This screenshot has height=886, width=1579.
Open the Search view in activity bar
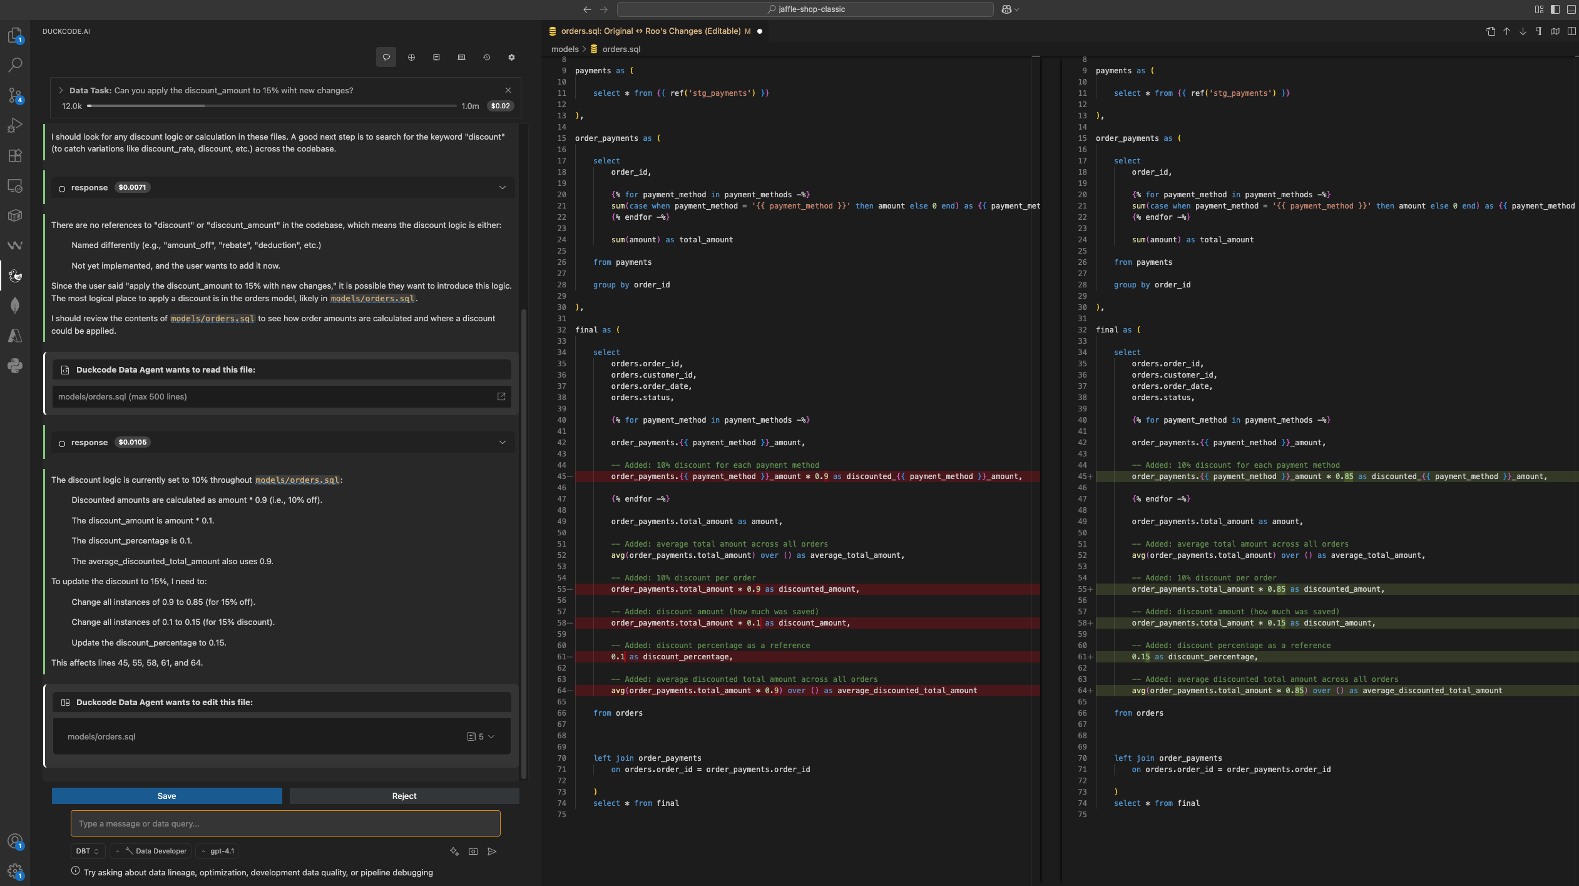[15, 64]
